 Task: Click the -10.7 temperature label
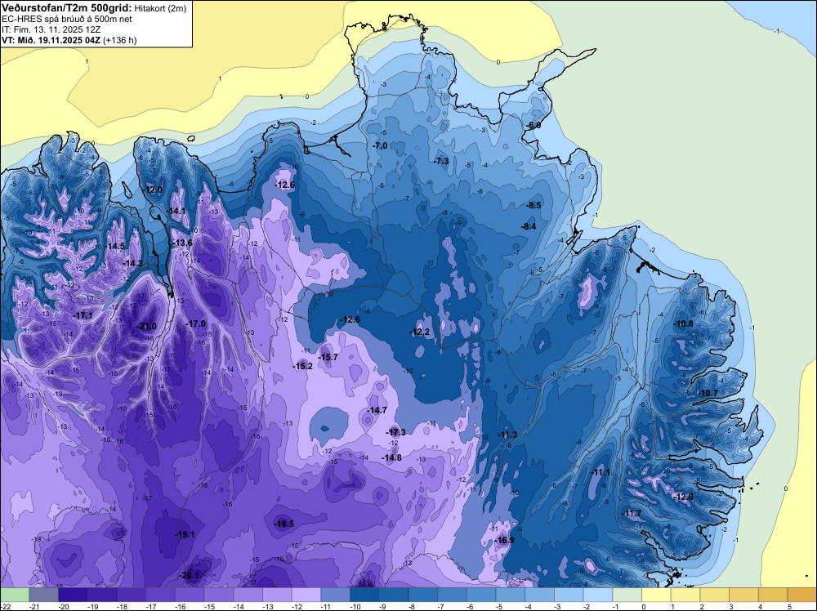point(708,393)
